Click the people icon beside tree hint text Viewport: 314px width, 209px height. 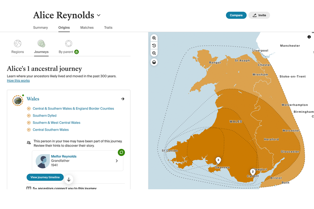click(x=29, y=143)
